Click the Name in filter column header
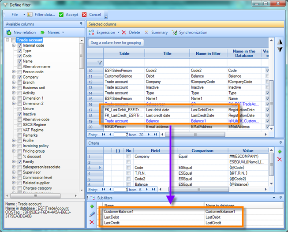The height and width of the screenshot is (232, 288). (208, 53)
